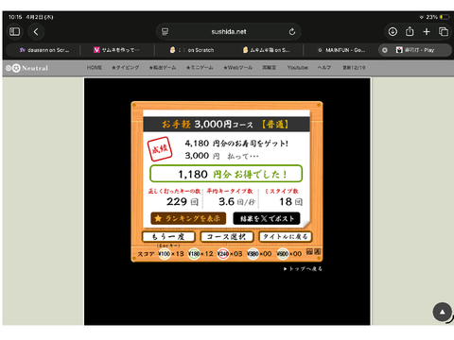
Task: Open the ★Webツール menu
Action: pyautogui.click(x=237, y=68)
